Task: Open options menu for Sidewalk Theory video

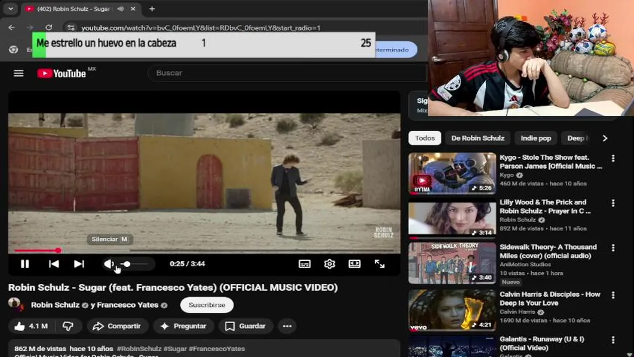Action: [x=613, y=247]
